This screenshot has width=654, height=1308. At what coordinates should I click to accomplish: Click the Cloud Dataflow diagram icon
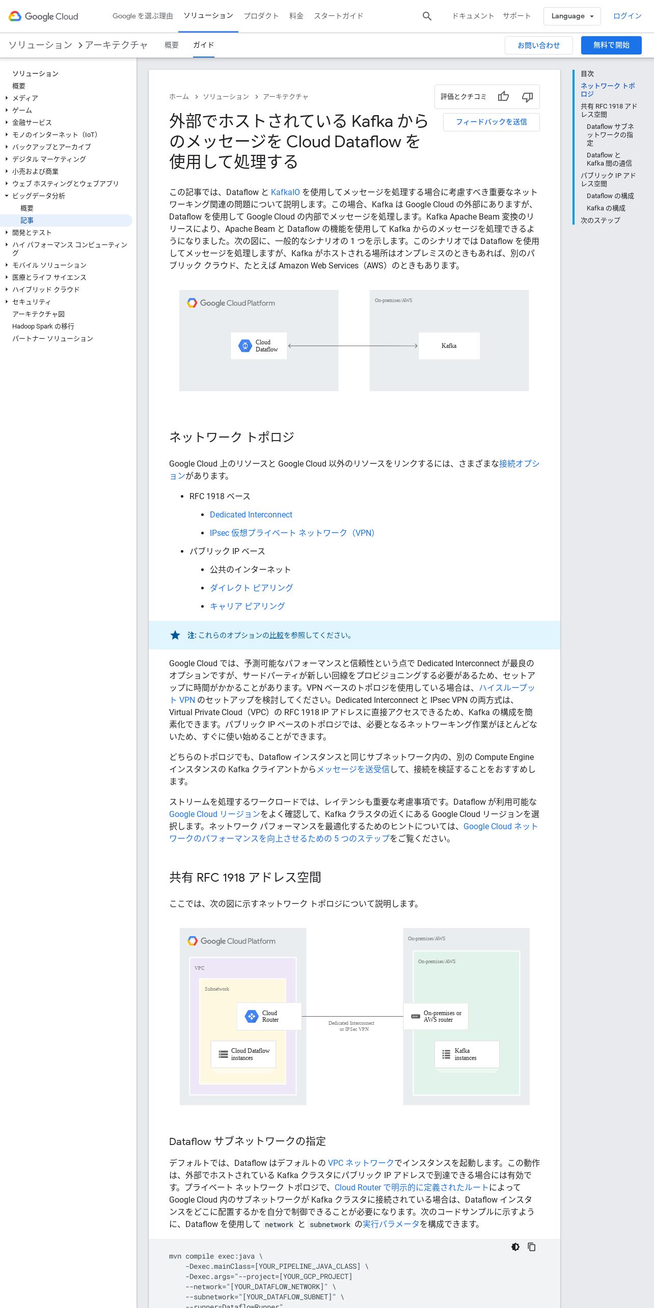pos(245,346)
